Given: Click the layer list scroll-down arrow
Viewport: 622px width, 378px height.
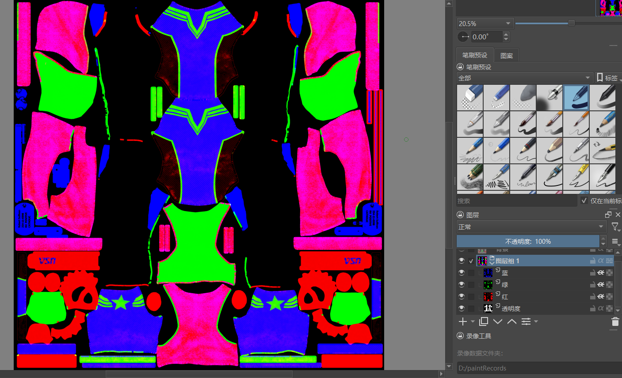Looking at the screenshot, I should 618,311.
